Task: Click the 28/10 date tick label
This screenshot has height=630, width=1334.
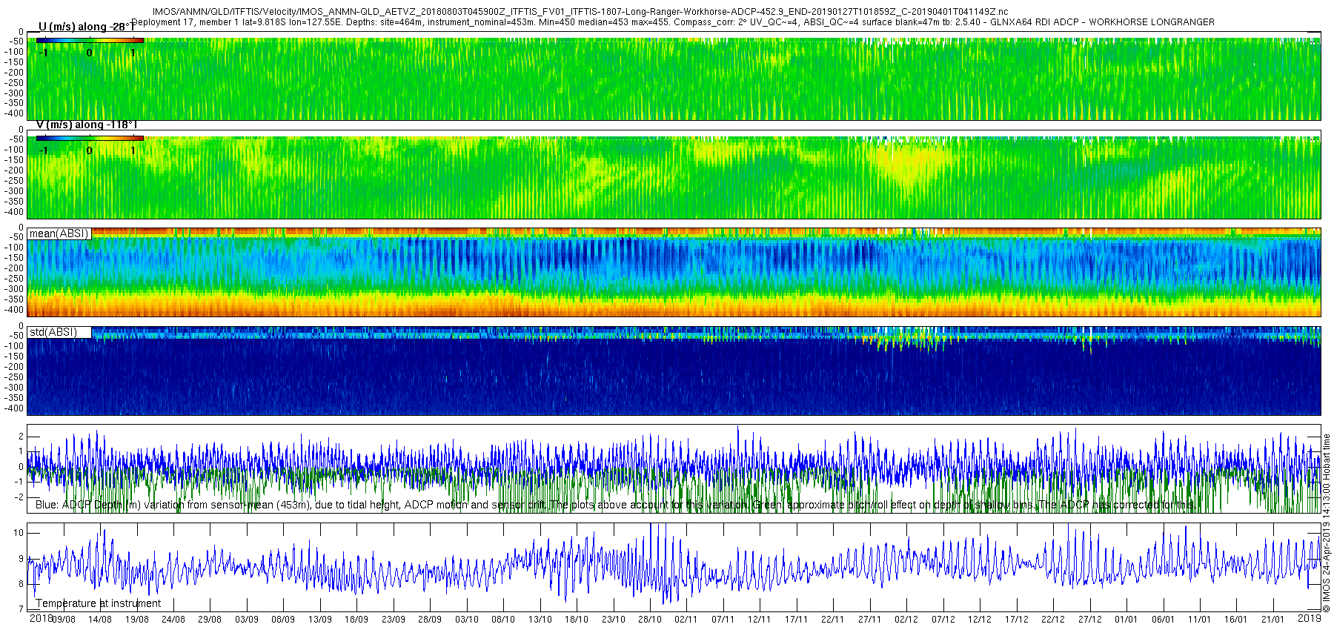Action: [650, 620]
